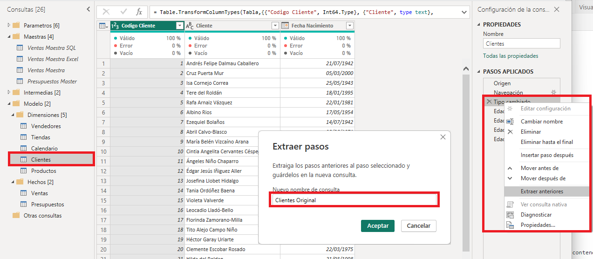Screen dimensions: 593x259
Task: Click the Cliente column ABC type icon
Action: click(190, 26)
